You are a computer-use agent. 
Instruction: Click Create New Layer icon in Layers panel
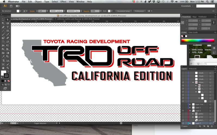tap(208, 126)
